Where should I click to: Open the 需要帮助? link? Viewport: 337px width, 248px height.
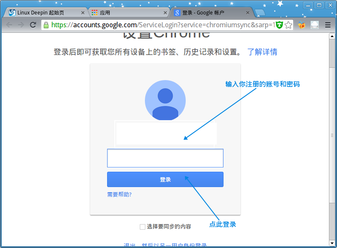(119, 195)
